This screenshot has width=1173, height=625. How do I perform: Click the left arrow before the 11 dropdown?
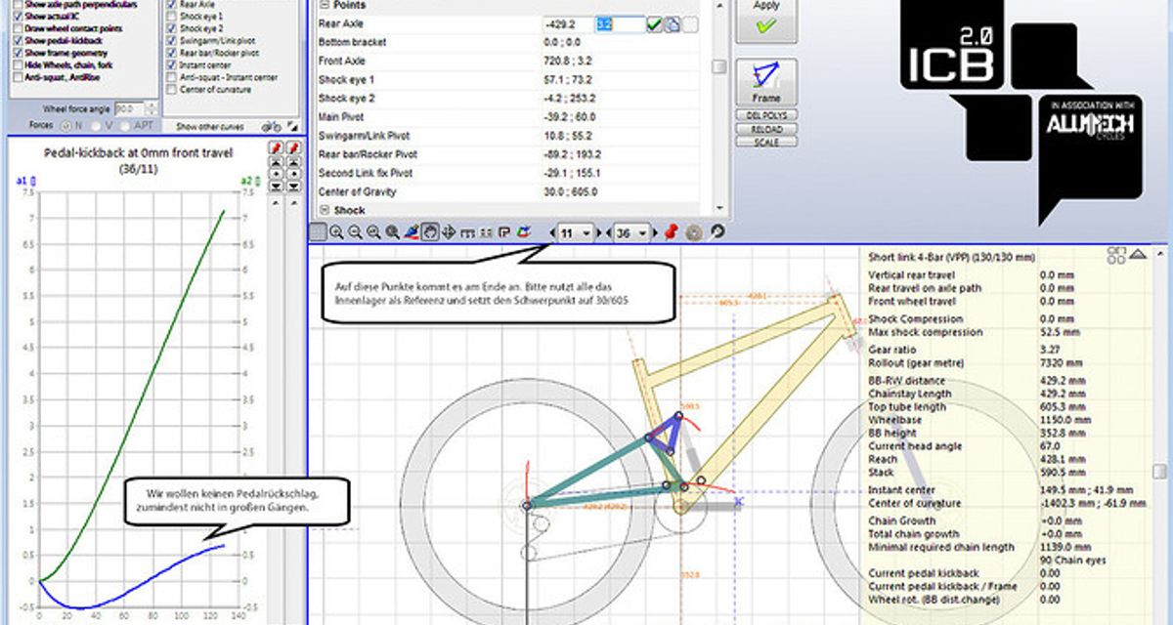(x=553, y=232)
